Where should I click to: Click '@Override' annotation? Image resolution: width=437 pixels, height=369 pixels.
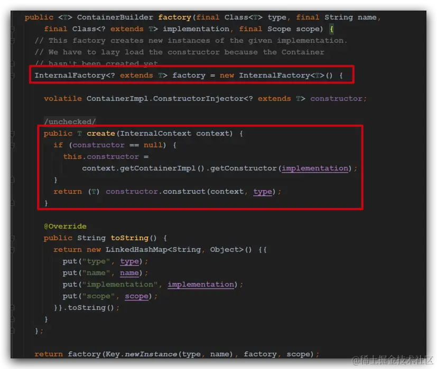[x=65, y=226]
